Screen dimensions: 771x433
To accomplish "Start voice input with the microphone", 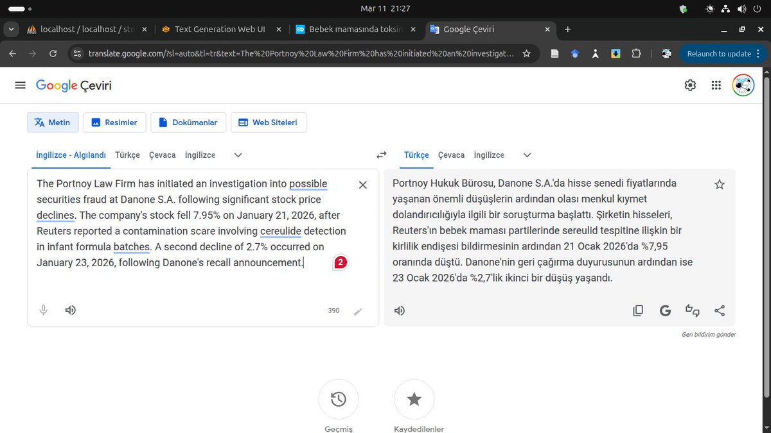I will tap(44, 310).
